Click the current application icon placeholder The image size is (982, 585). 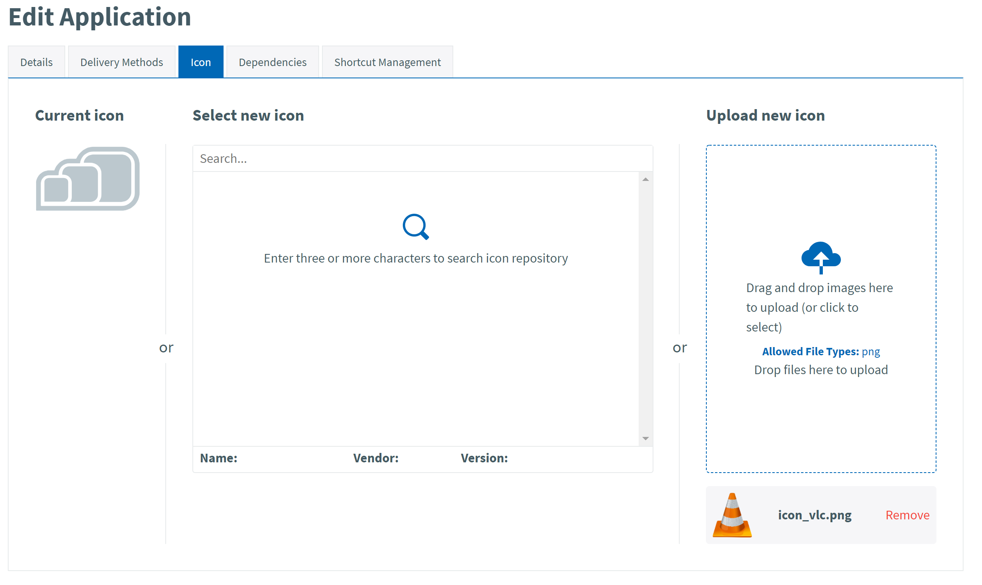88,179
